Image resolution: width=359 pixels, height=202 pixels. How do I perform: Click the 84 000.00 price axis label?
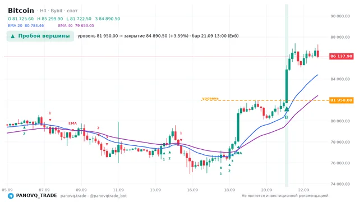tap(340, 79)
